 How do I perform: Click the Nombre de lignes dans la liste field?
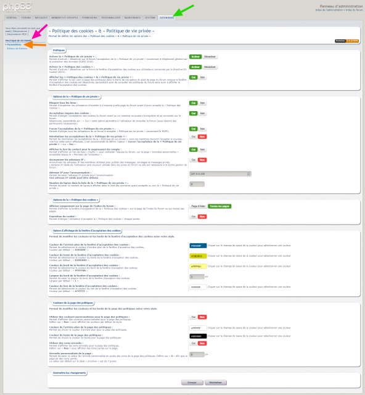click(197, 184)
